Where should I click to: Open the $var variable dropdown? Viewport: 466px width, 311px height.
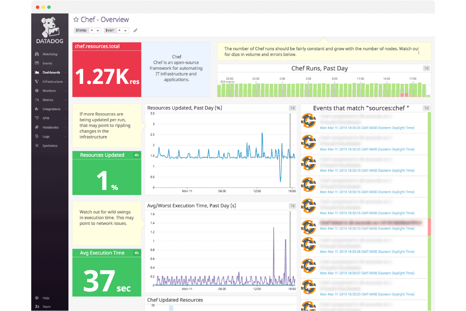[x=122, y=31]
